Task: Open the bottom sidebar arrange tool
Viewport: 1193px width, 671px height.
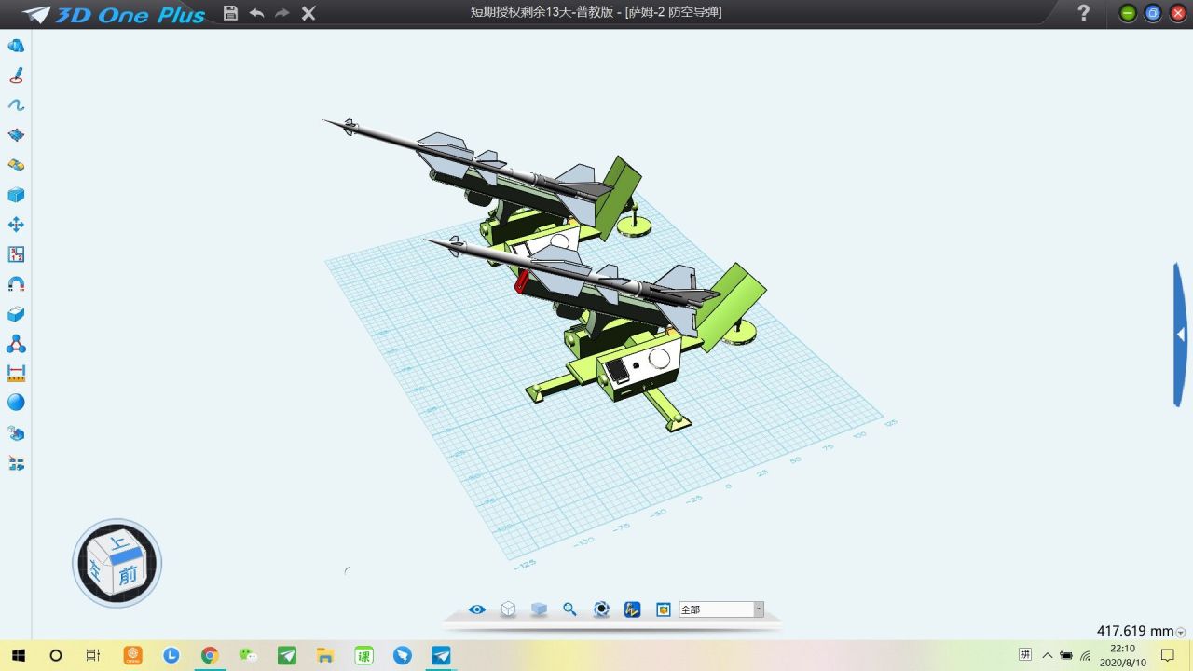Action: pos(16,462)
